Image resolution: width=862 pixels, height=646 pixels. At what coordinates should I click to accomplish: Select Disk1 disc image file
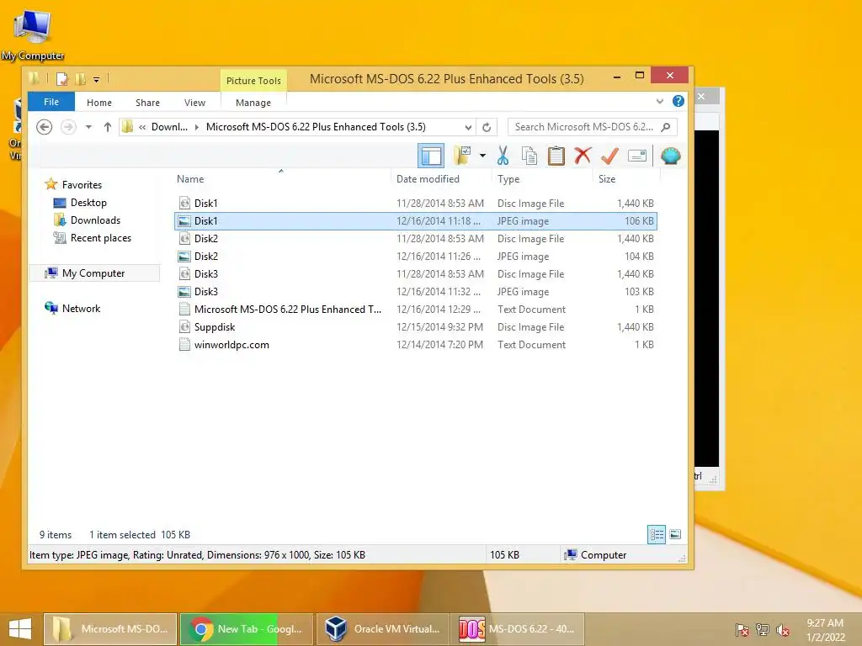[416, 204]
